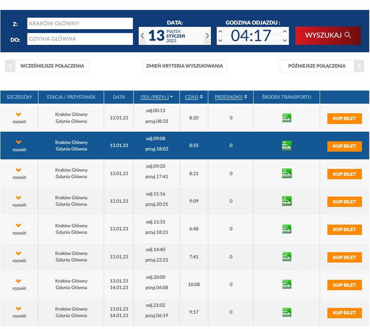
Task: Increase the departure hour with up arrow
Action: tap(220, 31)
